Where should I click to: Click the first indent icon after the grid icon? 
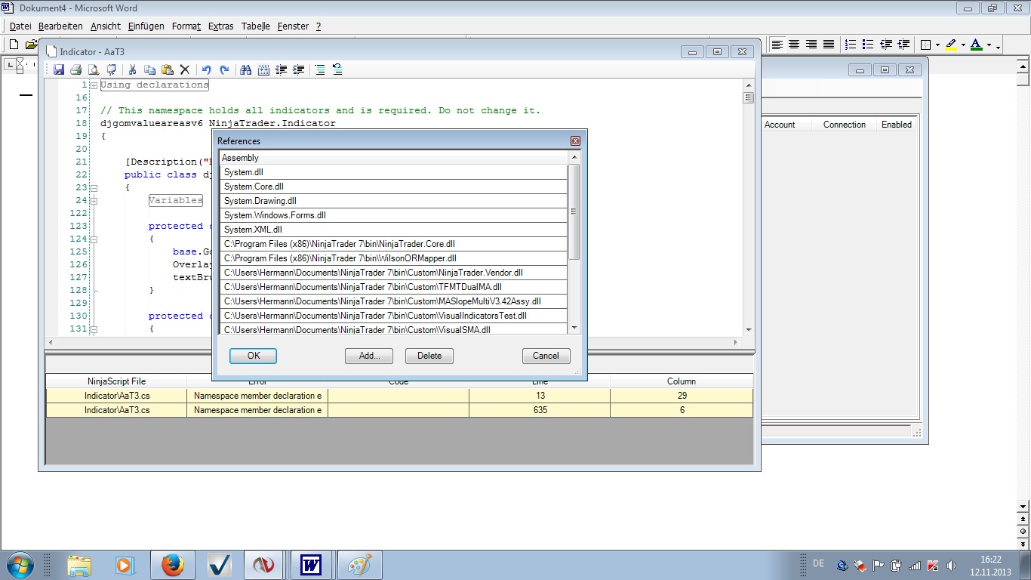282,69
